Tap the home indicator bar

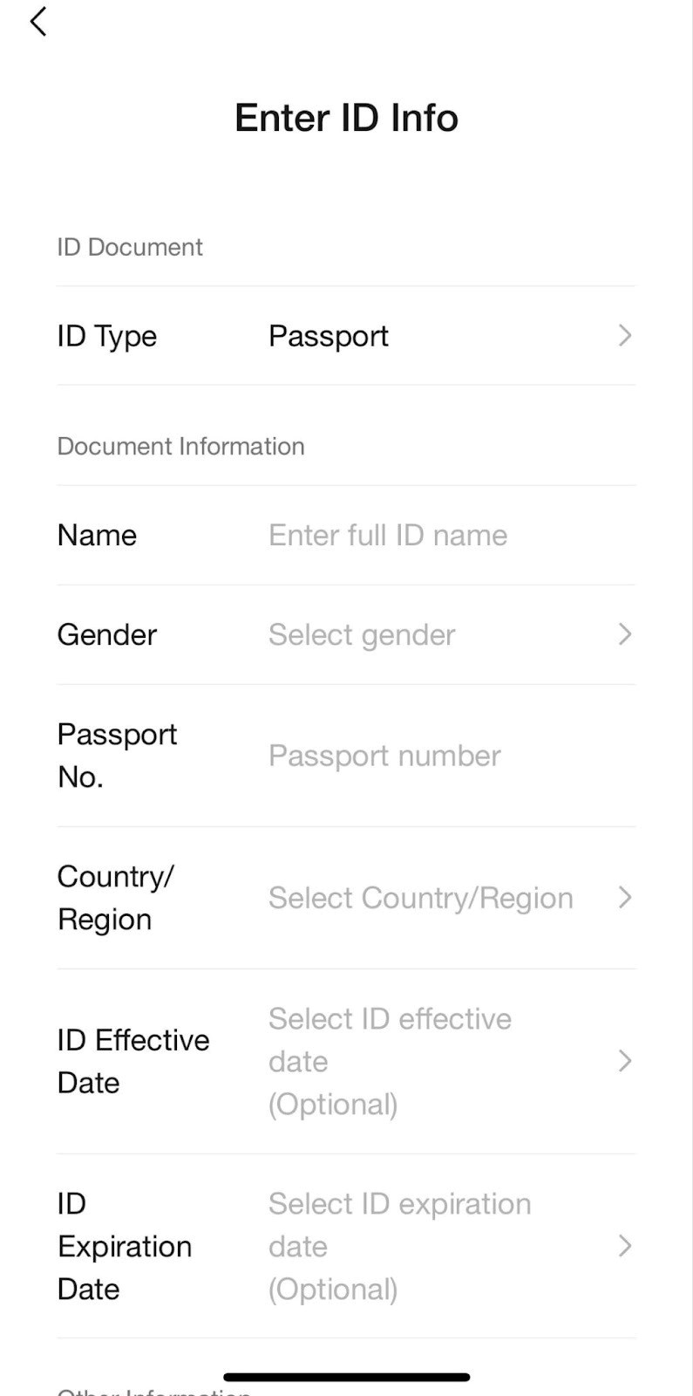(x=346, y=1378)
